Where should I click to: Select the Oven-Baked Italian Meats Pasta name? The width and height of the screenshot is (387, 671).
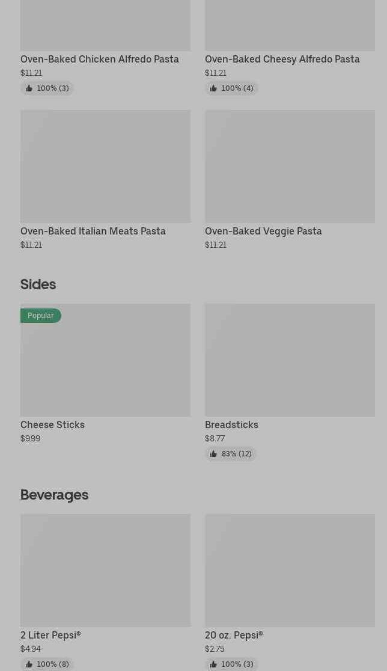click(93, 231)
